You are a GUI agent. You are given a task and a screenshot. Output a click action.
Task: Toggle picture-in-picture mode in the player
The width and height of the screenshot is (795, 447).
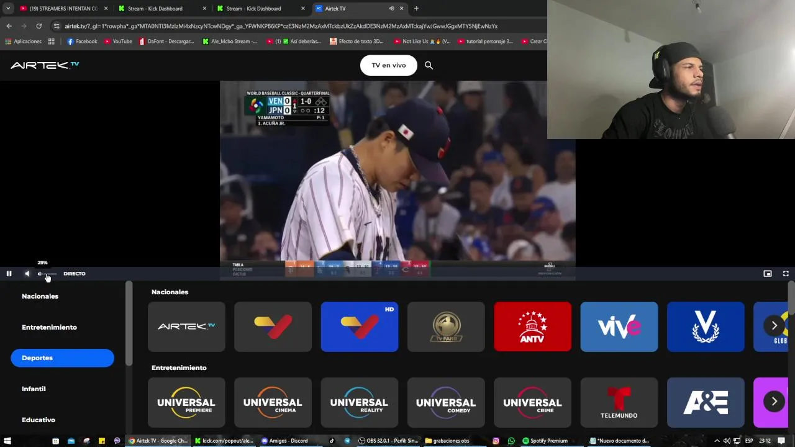click(768, 274)
